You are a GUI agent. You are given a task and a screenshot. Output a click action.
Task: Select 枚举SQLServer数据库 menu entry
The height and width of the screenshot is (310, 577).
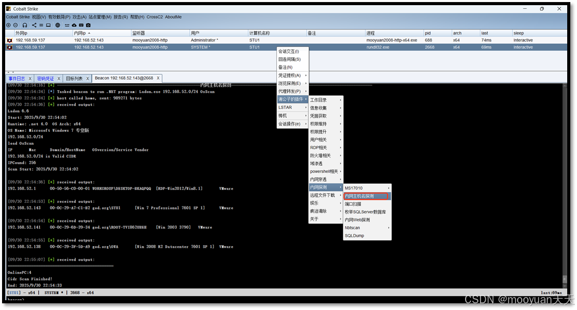coord(367,212)
